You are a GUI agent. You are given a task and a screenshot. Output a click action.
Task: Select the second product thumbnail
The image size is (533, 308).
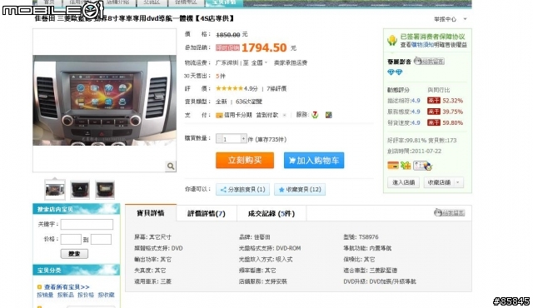(x=80, y=190)
